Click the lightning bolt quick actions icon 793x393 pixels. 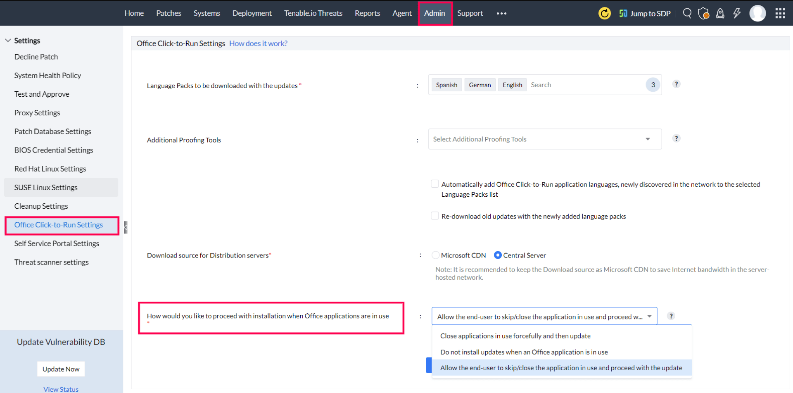pyautogui.click(x=737, y=13)
